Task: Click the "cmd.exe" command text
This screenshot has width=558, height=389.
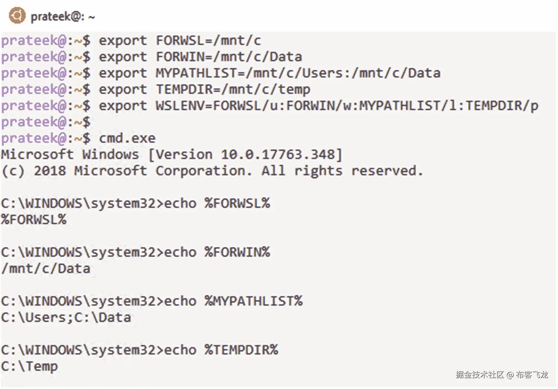Action: tap(127, 139)
